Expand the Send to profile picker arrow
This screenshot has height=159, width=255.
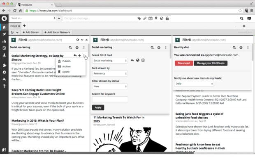[59, 18]
